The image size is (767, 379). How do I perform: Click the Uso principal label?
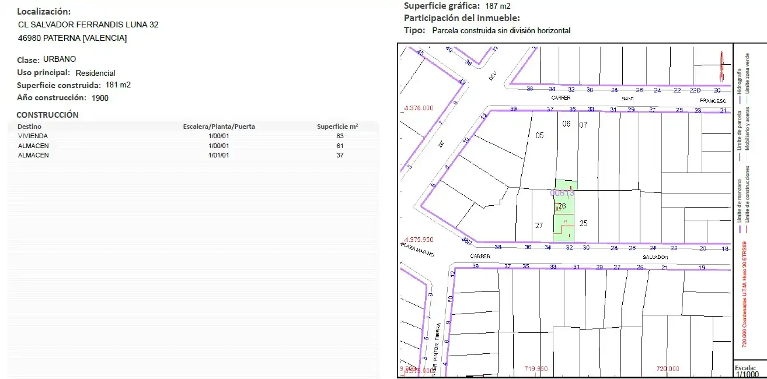click(x=44, y=73)
